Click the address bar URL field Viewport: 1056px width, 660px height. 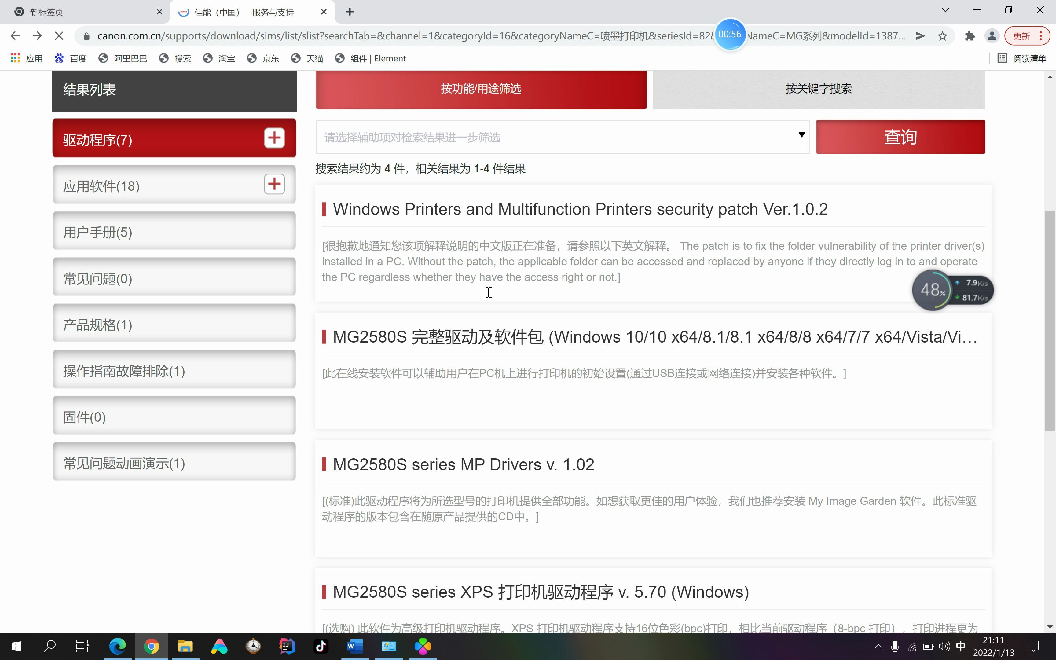pos(502,36)
